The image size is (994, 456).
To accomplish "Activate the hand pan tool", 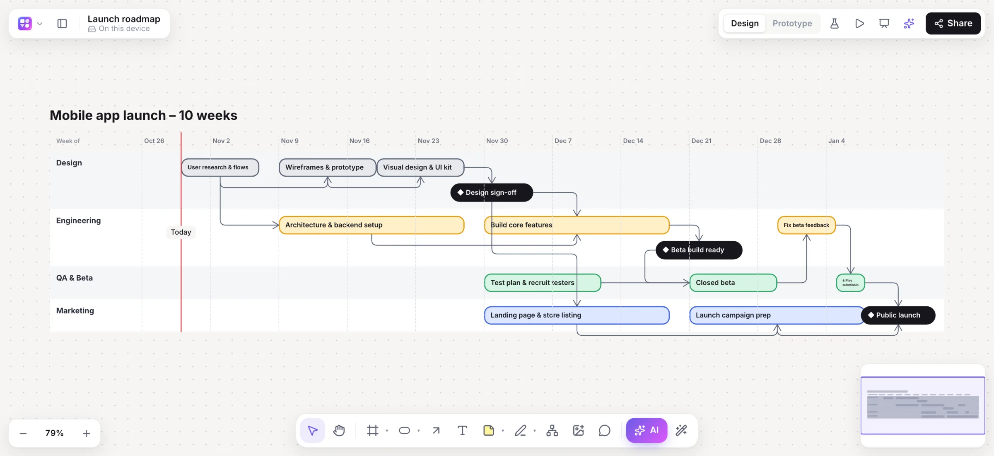I will click(x=339, y=431).
